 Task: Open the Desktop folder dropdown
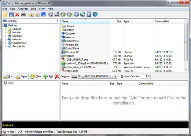click(x=57, y=21)
